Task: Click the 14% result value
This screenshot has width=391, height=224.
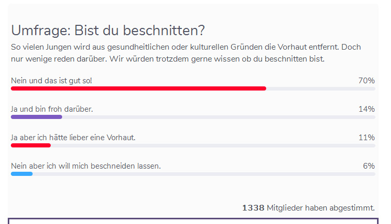Action: [366, 109]
